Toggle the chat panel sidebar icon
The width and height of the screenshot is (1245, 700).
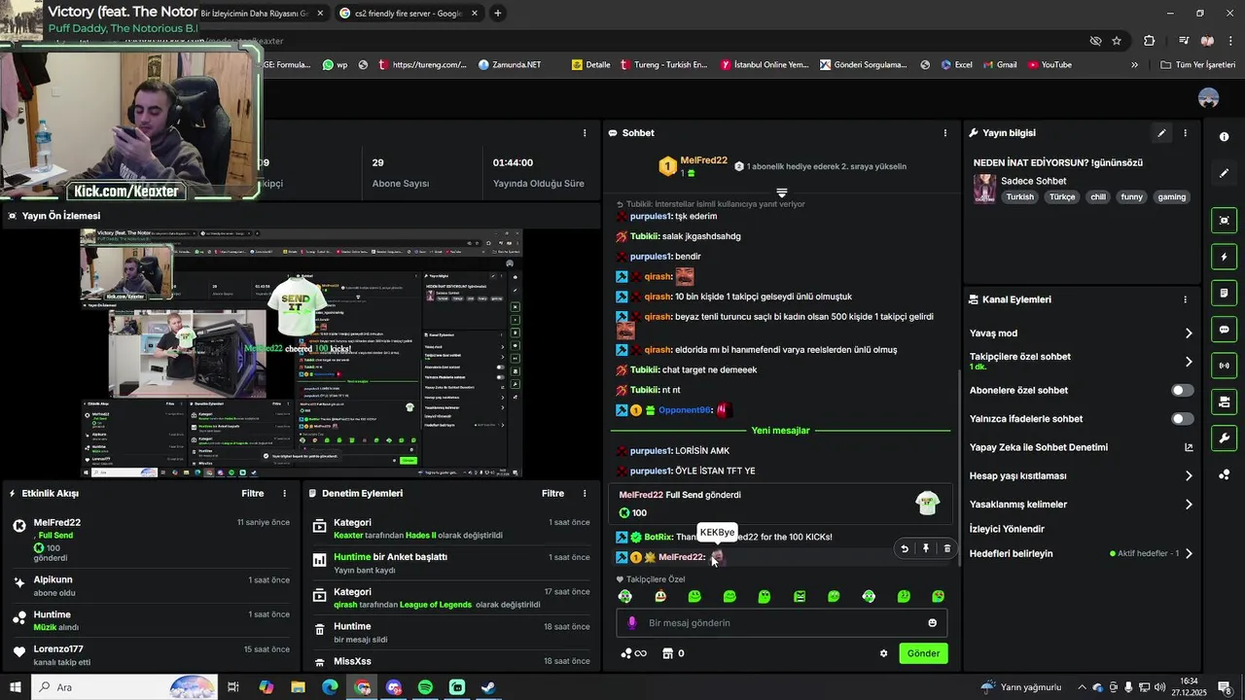[1224, 330]
